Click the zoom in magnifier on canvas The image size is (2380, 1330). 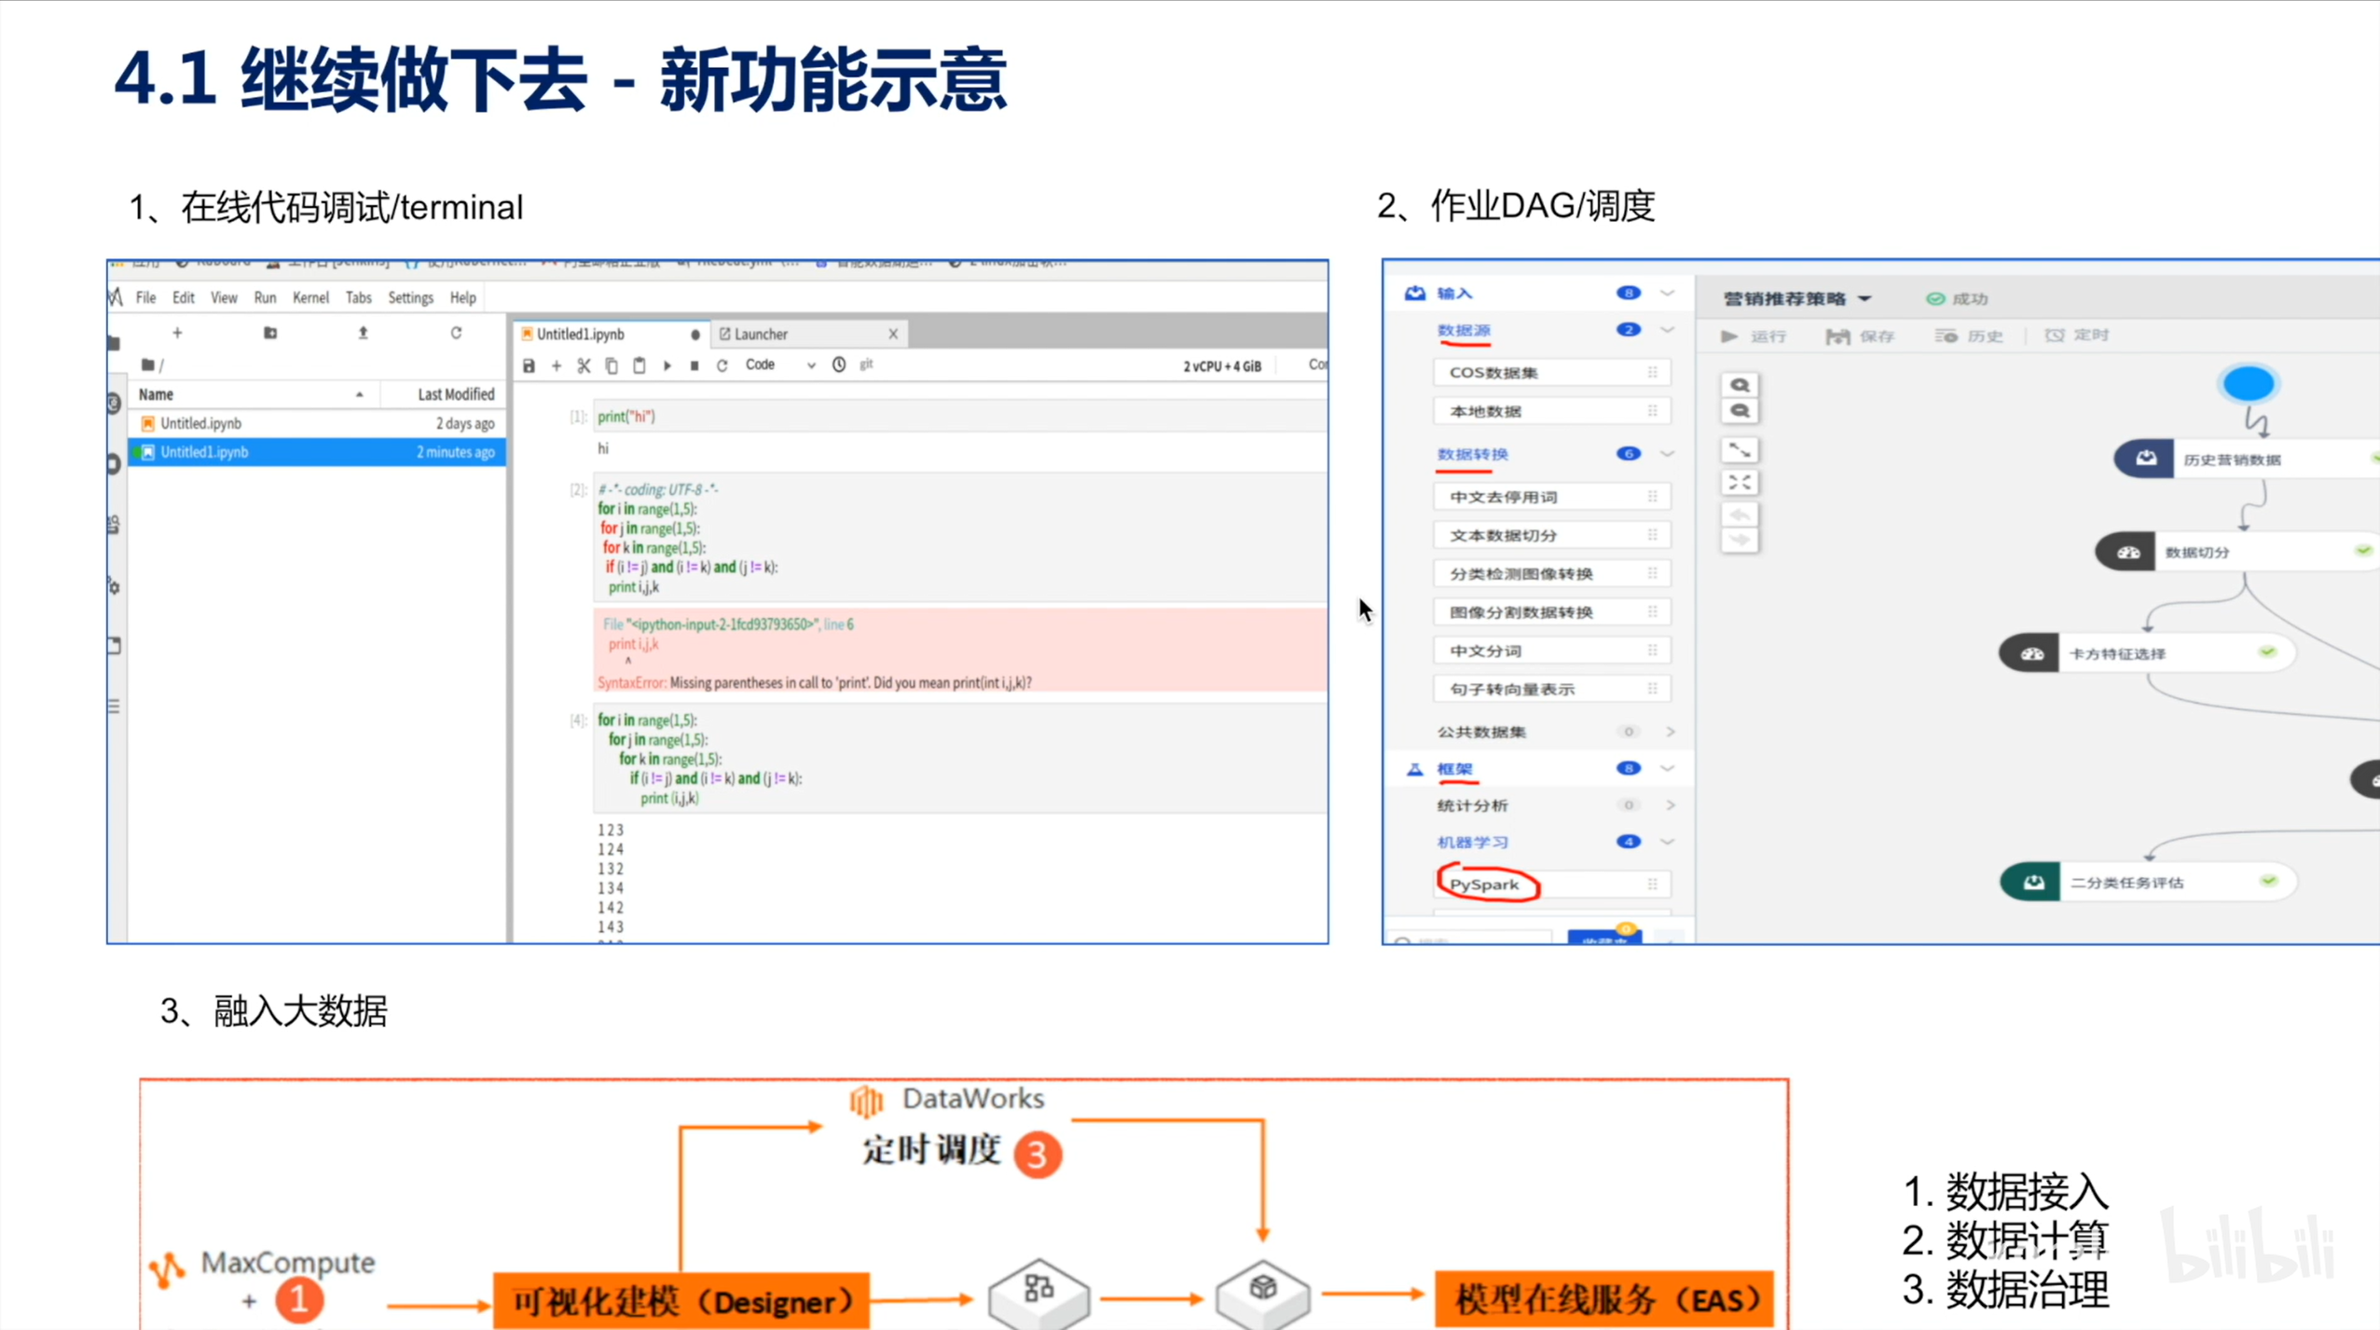point(1740,385)
